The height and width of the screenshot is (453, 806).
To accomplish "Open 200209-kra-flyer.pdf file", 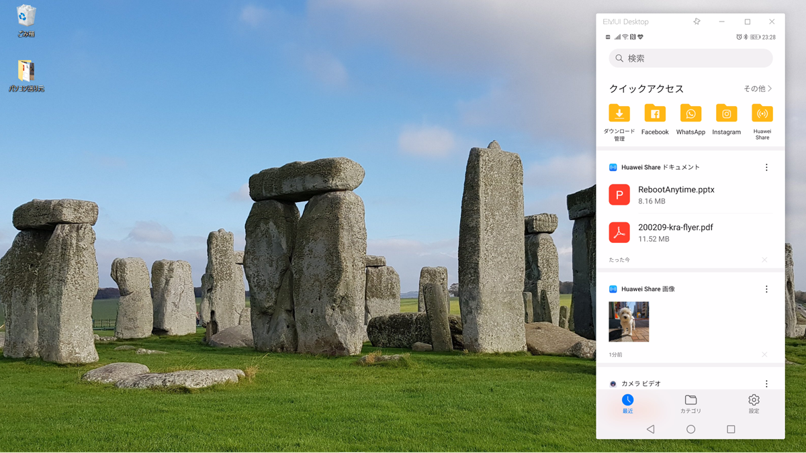I will 690,232.
